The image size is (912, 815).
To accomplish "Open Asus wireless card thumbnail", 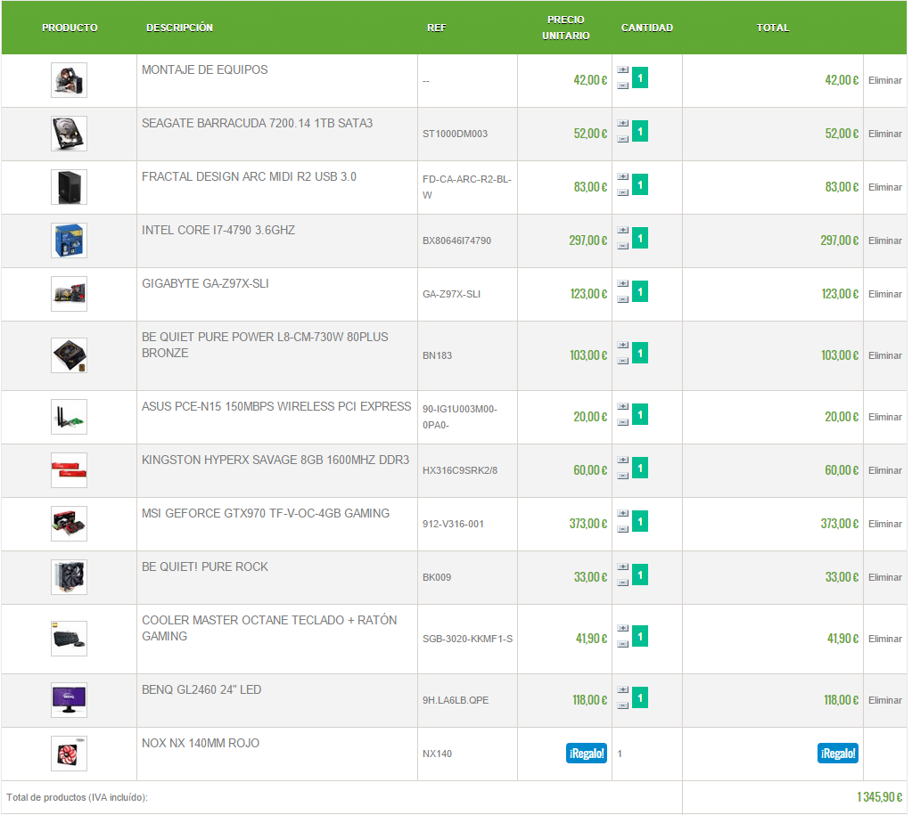I will point(69,417).
